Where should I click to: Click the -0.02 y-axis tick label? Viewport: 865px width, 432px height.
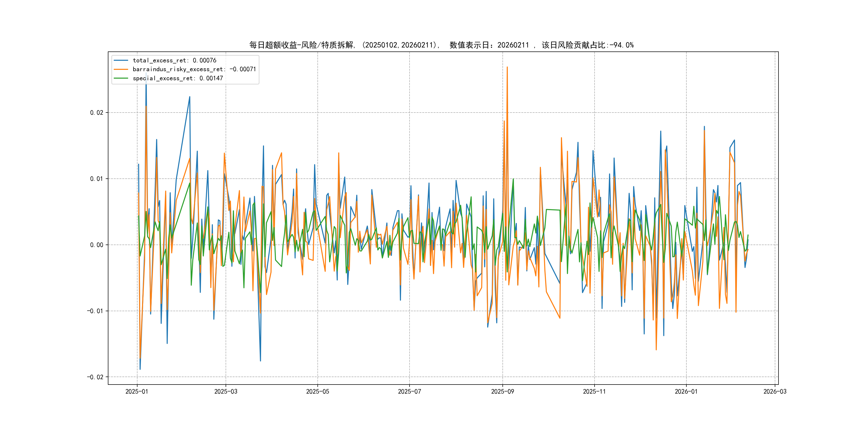click(x=95, y=377)
